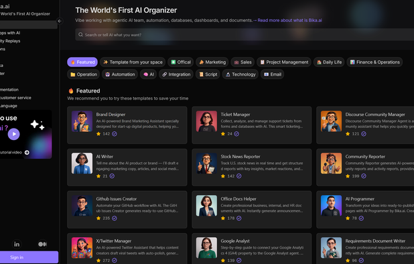Viewport: 414px width, 264px height.
Task: Select the Featured category tab
Action: [82, 62]
